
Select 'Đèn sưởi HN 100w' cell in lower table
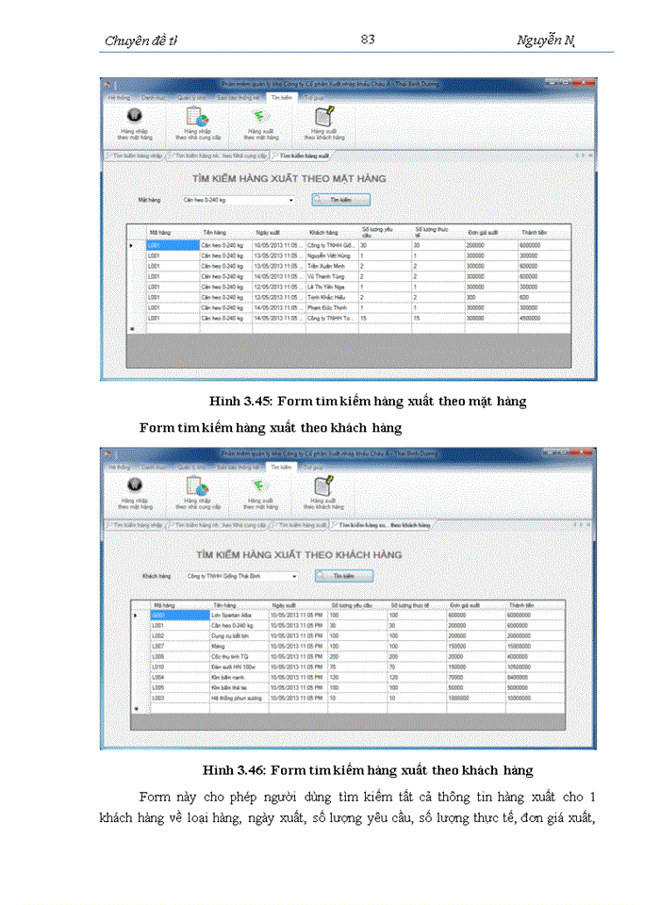point(239,667)
